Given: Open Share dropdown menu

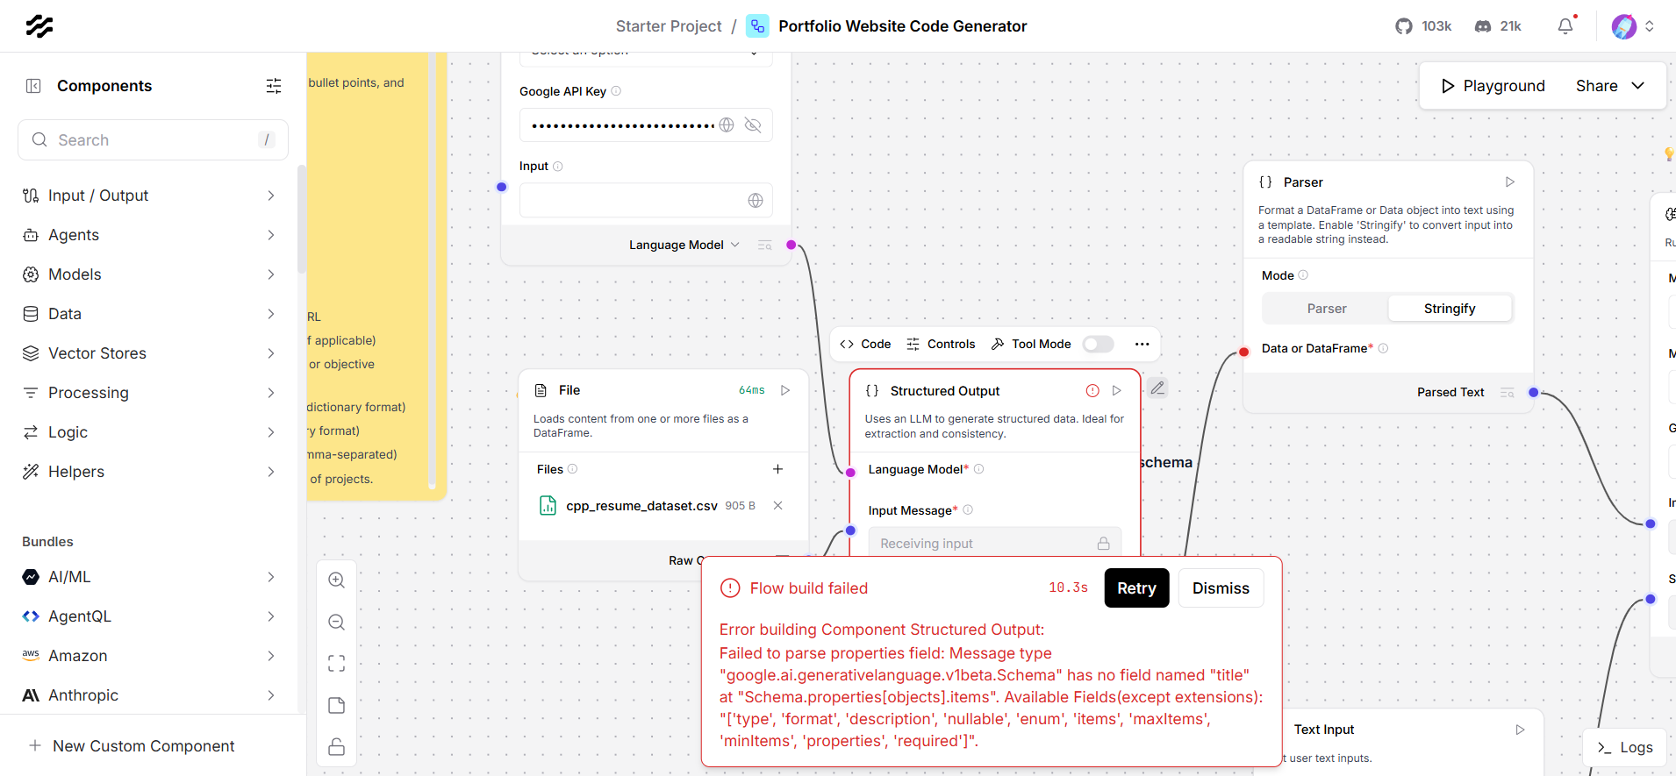Looking at the screenshot, I should [1609, 86].
